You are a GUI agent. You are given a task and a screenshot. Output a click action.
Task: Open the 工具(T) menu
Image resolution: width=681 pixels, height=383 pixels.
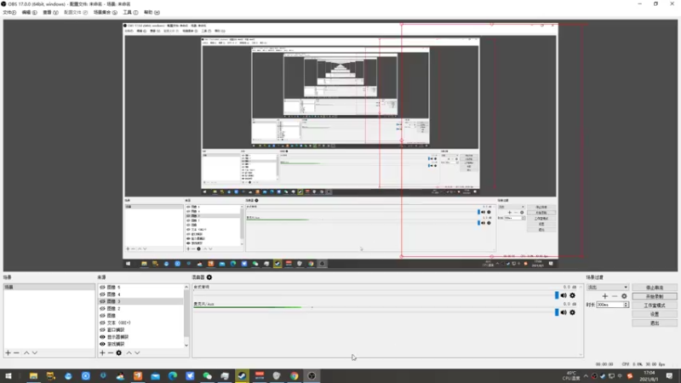point(130,12)
